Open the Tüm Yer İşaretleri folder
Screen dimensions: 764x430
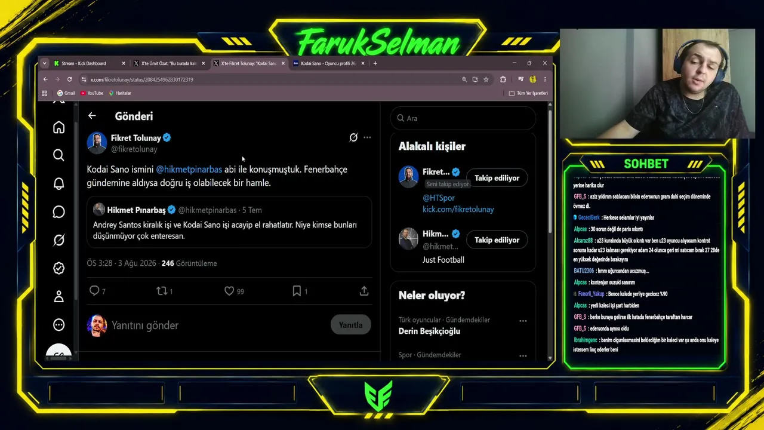pos(528,93)
